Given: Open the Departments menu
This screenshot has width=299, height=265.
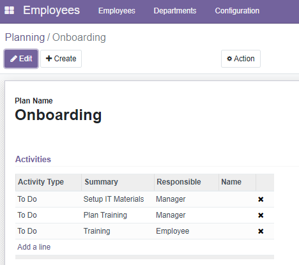Looking at the screenshot, I should pyautogui.click(x=175, y=11).
